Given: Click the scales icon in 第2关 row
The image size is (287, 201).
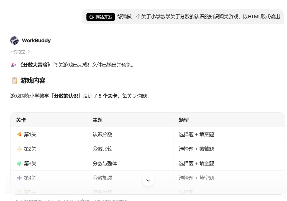Looking at the screenshot, I should click(x=19, y=149).
